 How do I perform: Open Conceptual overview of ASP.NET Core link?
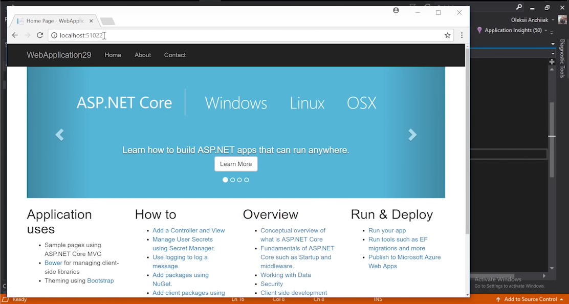pos(293,235)
